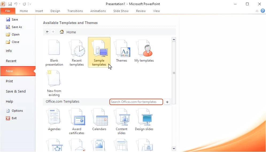The height and width of the screenshot is (152, 266).
Task: Click Save in the quick access toolbar
Action: coord(10,4)
